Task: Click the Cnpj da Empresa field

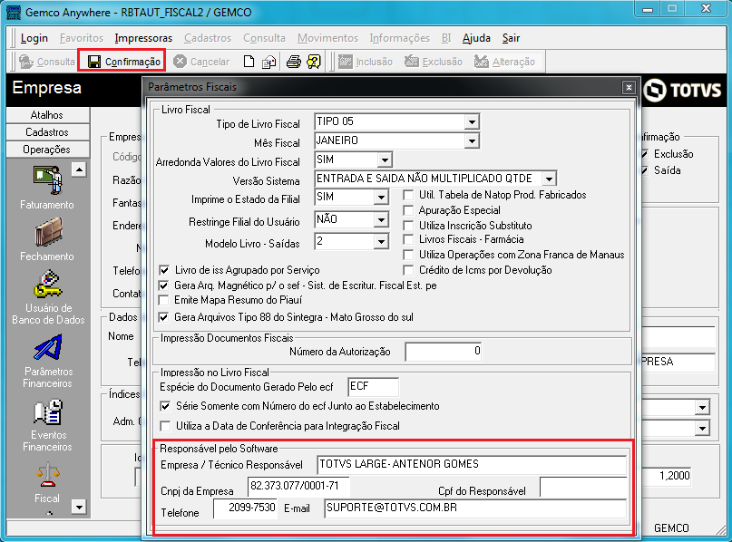Action: pyautogui.click(x=298, y=487)
